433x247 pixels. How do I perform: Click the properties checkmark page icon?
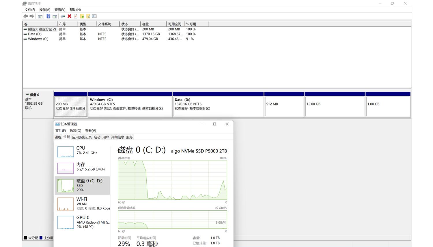click(x=76, y=16)
